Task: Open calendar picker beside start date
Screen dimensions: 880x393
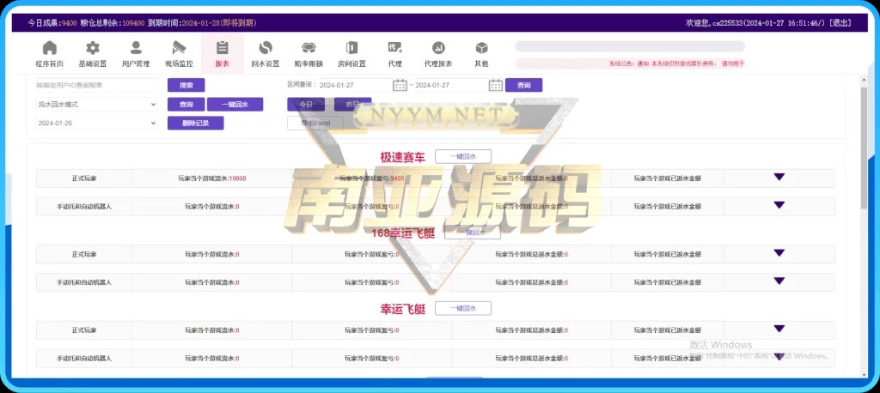Action: pyautogui.click(x=400, y=85)
